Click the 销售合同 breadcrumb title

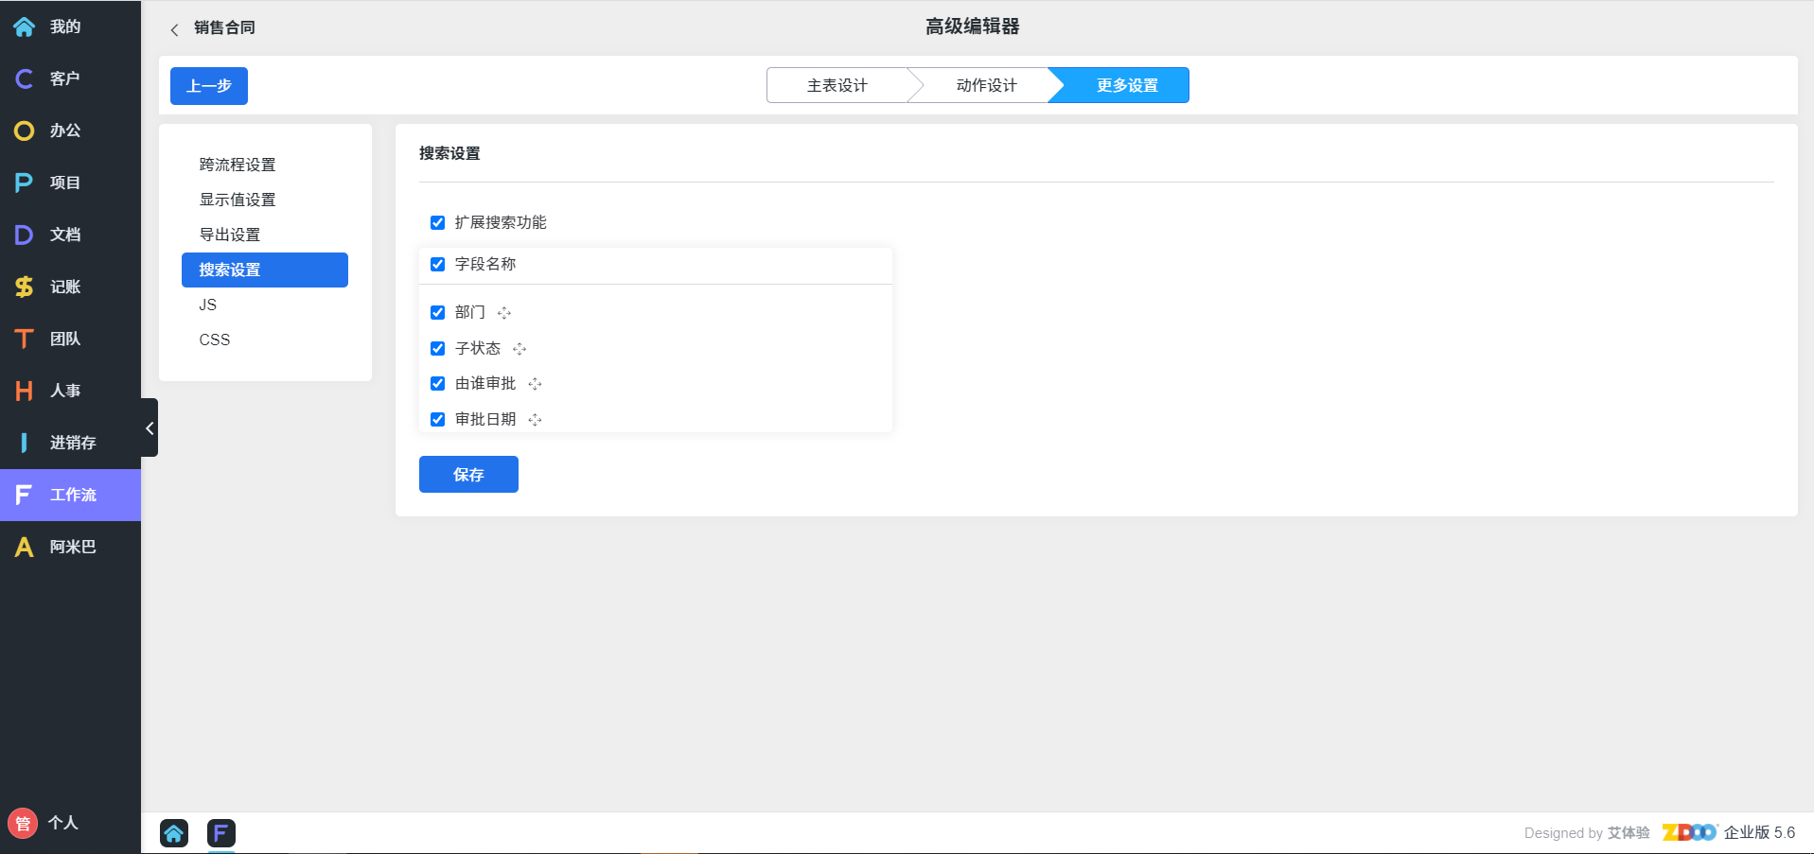coord(224,27)
